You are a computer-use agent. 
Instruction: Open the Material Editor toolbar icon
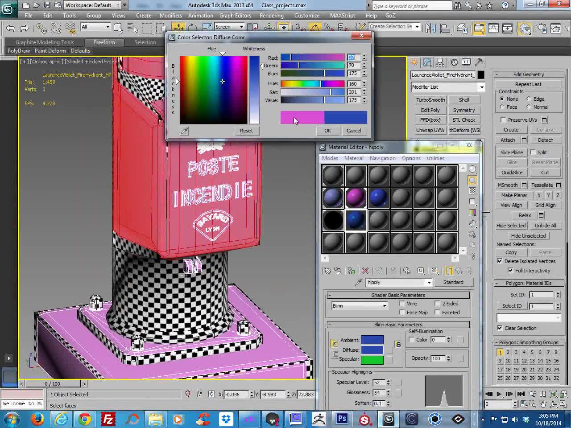click(x=525, y=29)
